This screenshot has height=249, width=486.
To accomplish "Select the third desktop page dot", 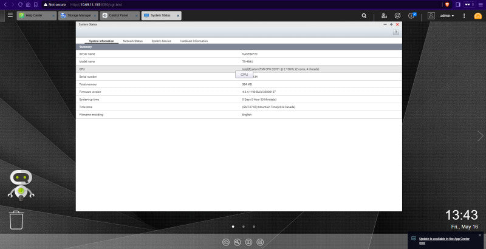I will [x=254, y=227].
